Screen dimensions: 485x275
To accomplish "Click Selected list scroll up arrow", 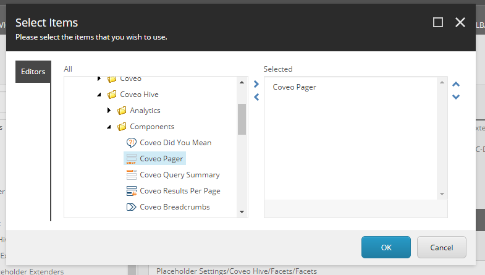I will click(442, 82).
